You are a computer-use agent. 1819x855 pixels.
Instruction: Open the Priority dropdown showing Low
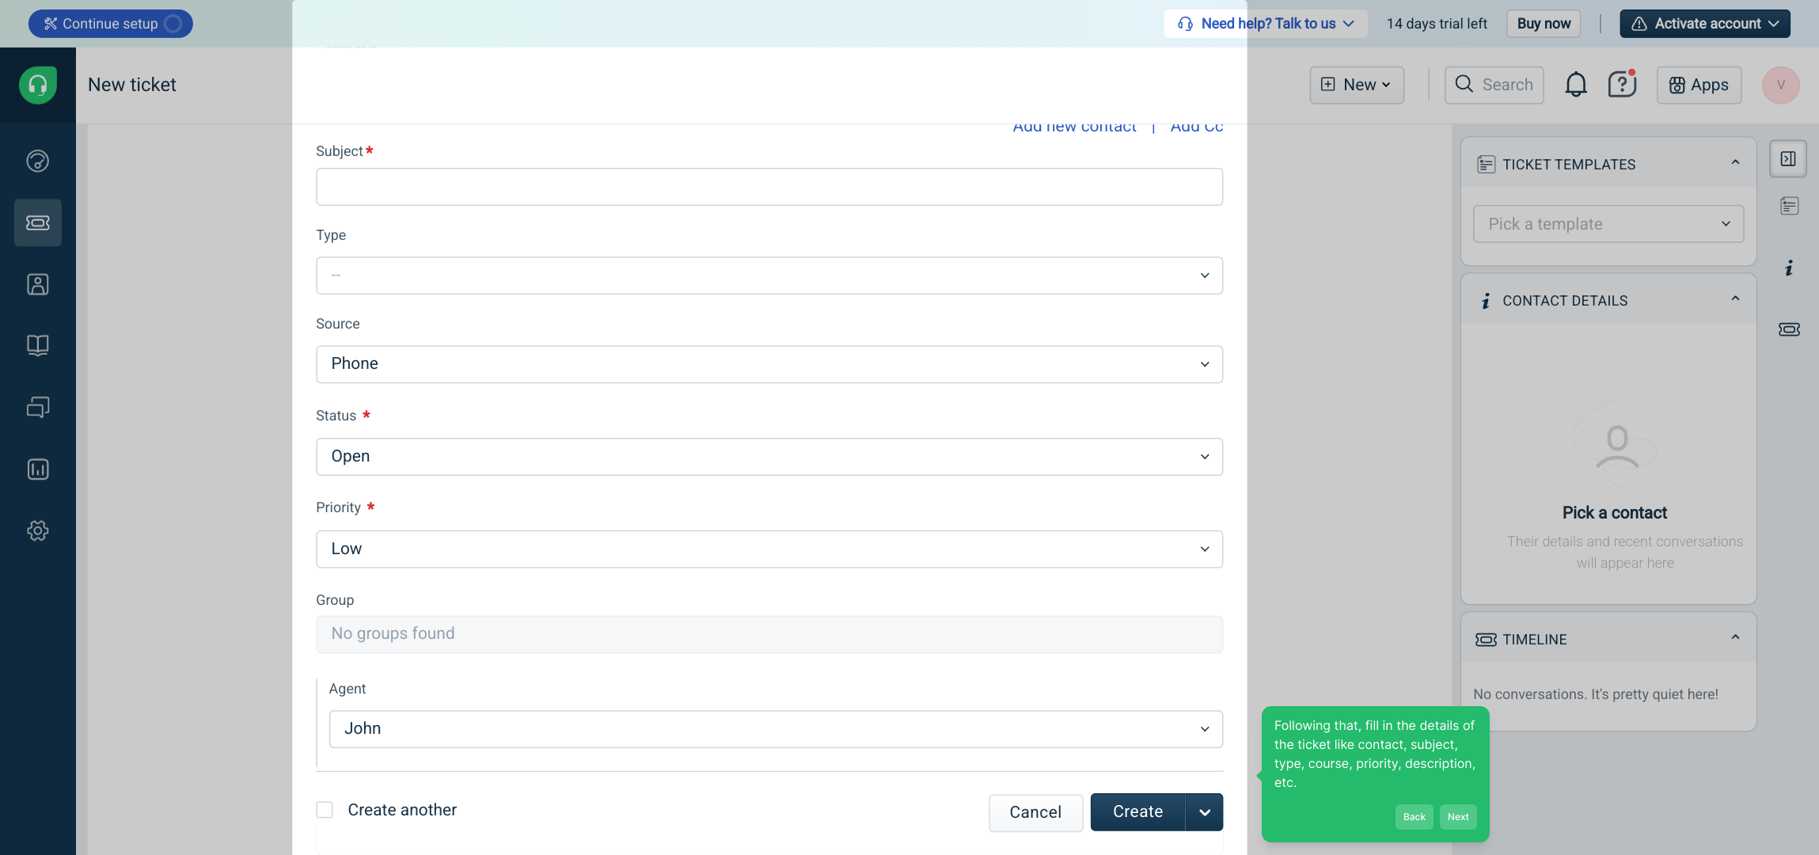coord(769,549)
